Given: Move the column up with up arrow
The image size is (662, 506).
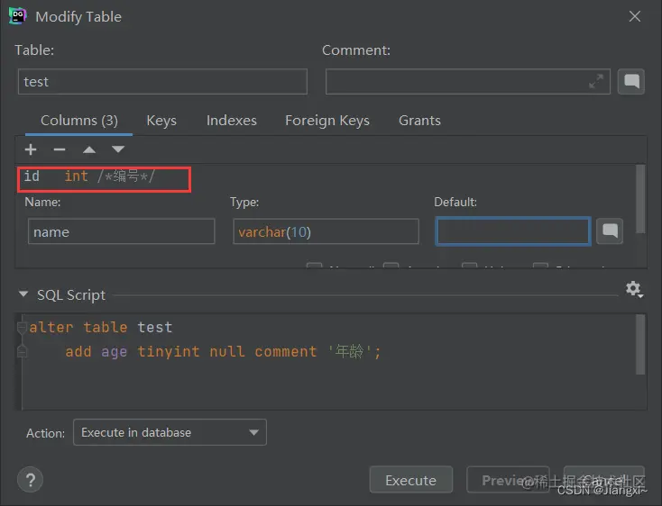Looking at the screenshot, I should point(89,149).
